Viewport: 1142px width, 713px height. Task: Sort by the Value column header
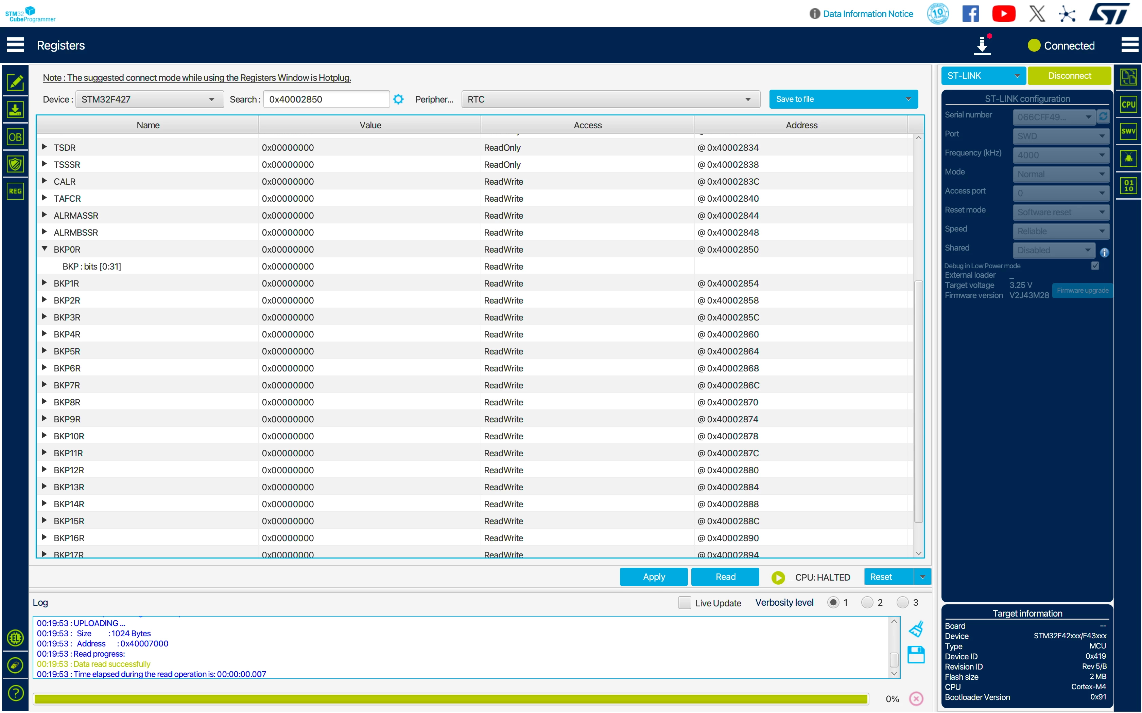click(370, 125)
